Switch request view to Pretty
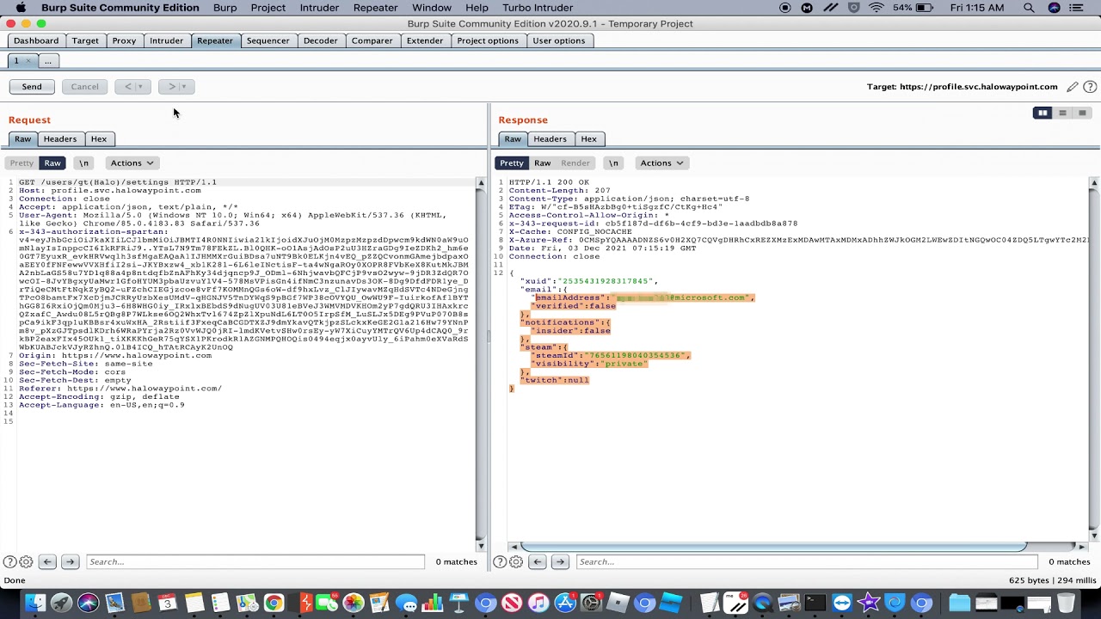This screenshot has height=619, width=1101. tap(22, 163)
